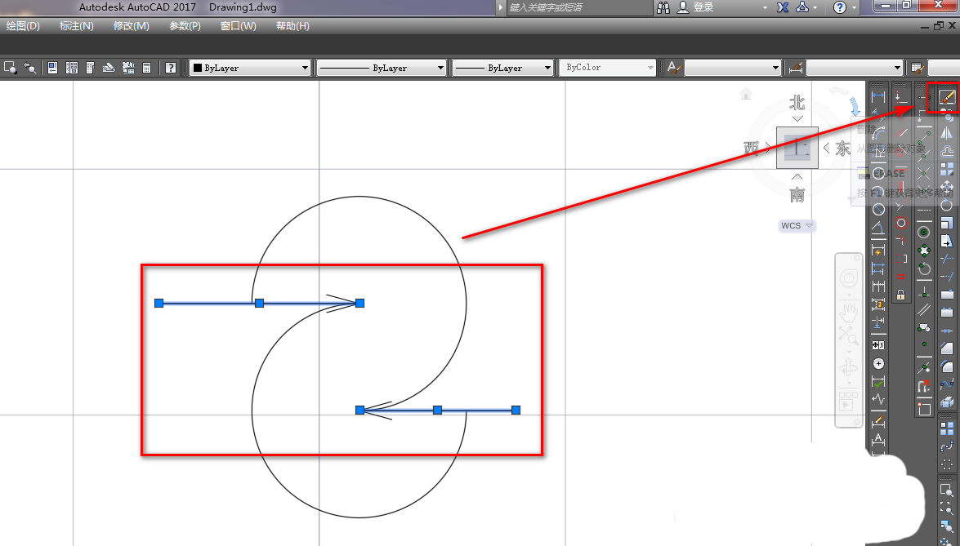Click the Help question mark toolbar icon
Image resolution: width=960 pixels, height=546 pixels.
coord(171,68)
